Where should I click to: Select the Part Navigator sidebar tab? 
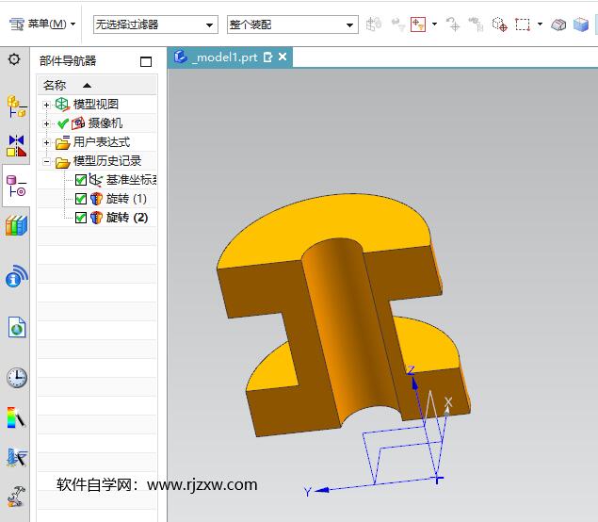(16, 186)
